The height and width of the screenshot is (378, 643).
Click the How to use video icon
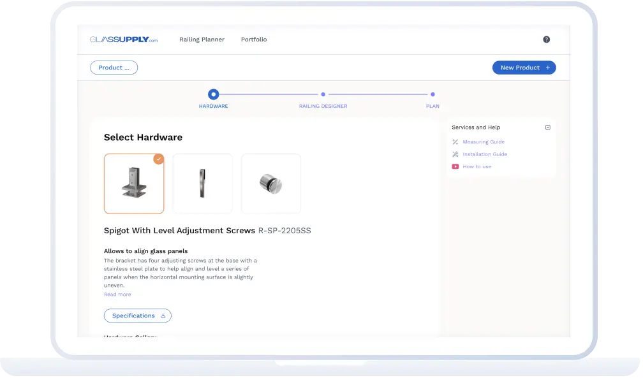[455, 167]
